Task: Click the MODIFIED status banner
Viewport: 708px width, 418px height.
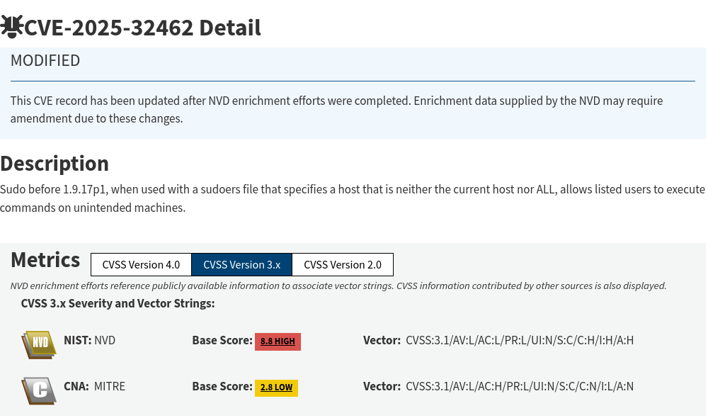Action: (45, 60)
